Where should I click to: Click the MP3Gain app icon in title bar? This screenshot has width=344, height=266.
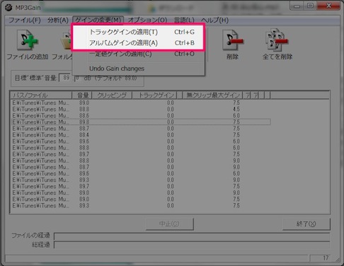8,8
